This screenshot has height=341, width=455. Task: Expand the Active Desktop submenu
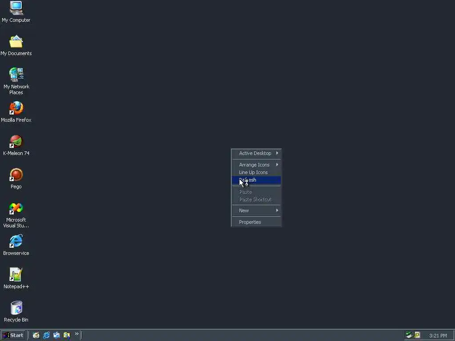tap(256, 153)
